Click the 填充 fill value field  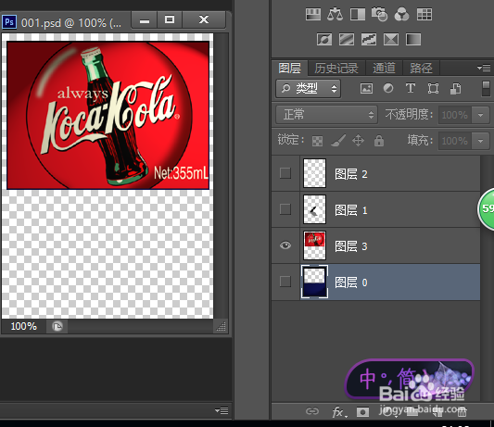click(455, 141)
